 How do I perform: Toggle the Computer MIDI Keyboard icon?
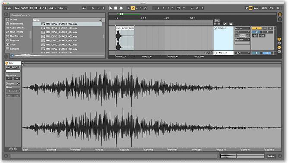click(251, 8)
